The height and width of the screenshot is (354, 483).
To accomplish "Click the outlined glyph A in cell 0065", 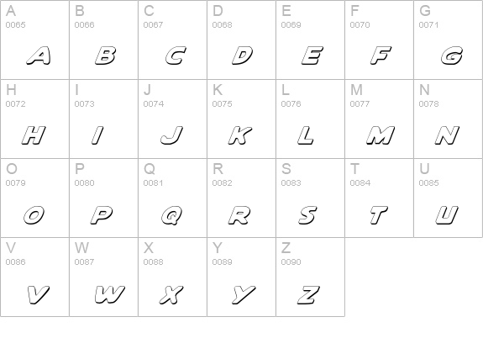I will pyautogui.click(x=39, y=55).
